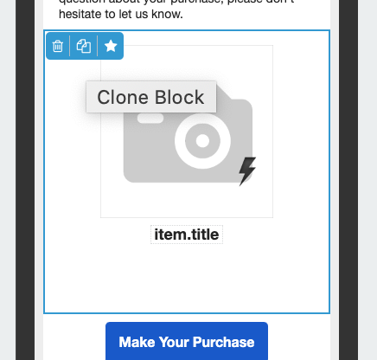The image size is (377, 360).
Task: Click the Clone Block tooltip label
Action: (x=151, y=97)
